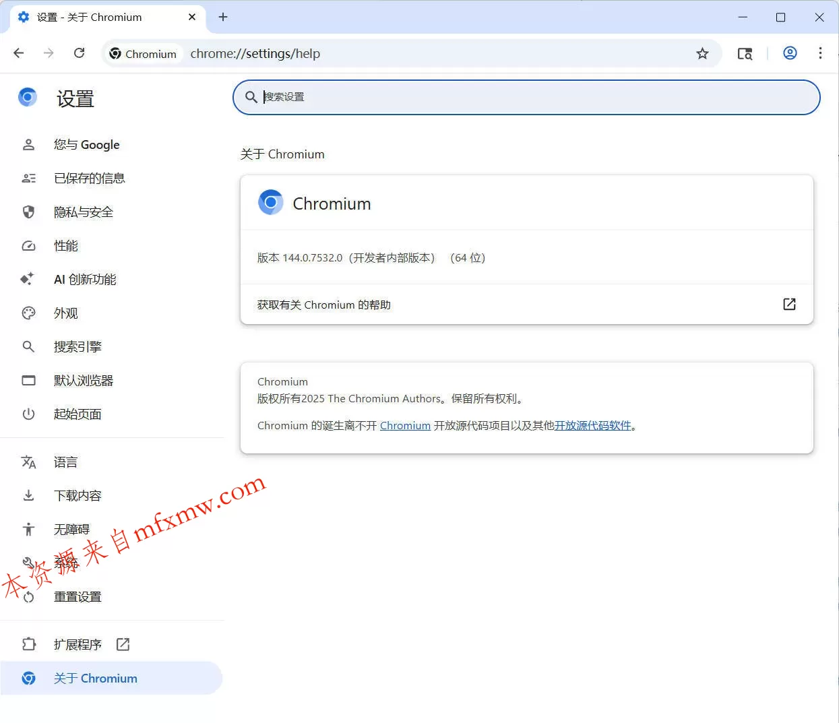The width and height of the screenshot is (839, 723).
Task: Click the puzzle icon beside 扩展程序
Action: (x=28, y=644)
